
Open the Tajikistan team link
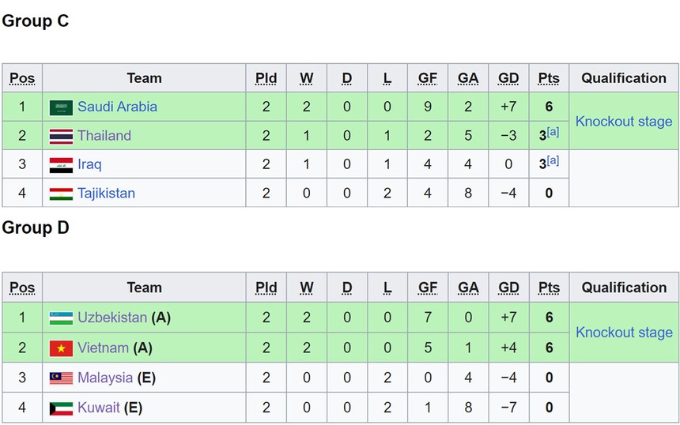[106, 194]
